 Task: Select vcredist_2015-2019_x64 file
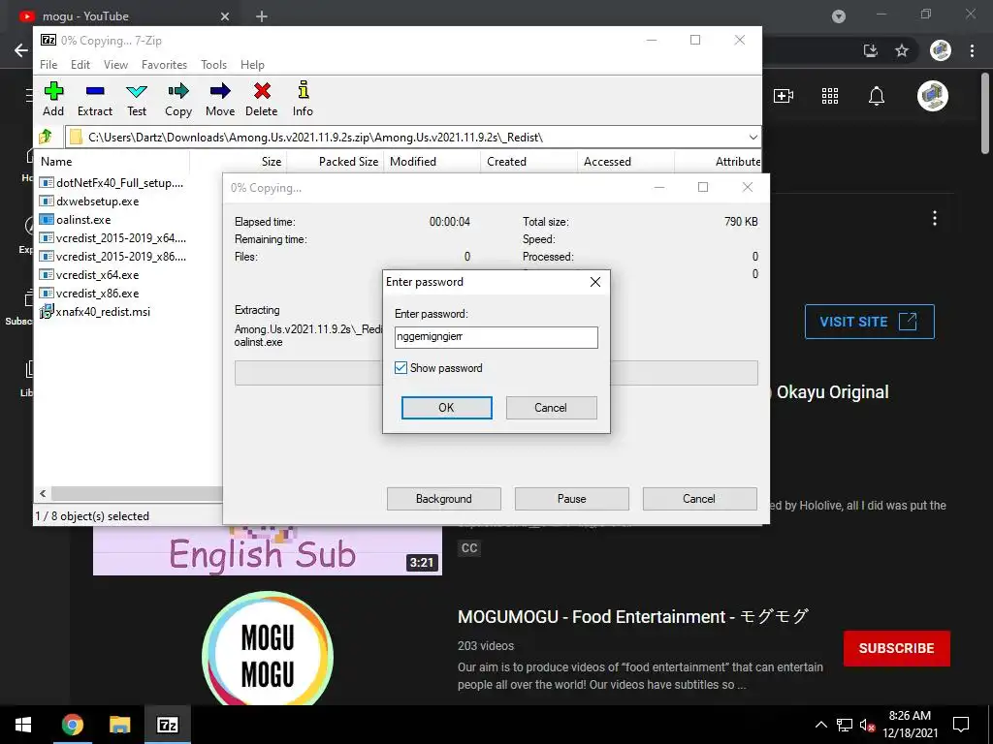pos(112,238)
